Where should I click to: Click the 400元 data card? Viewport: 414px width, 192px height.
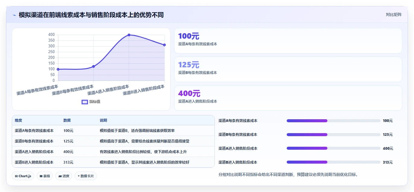click(288, 98)
